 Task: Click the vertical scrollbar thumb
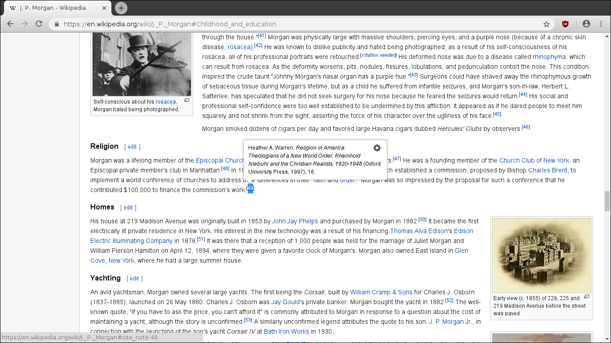(607, 201)
